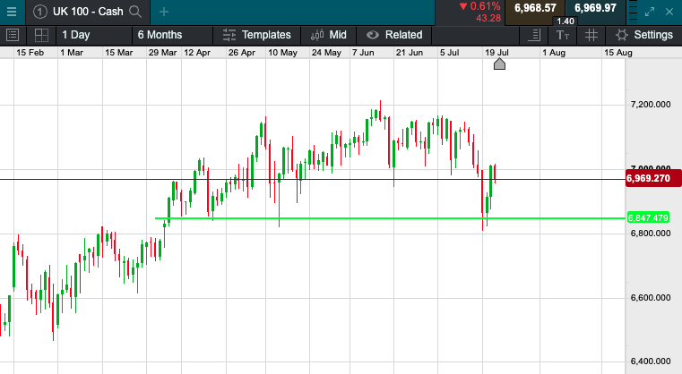Click the 7 Jun date axis label
The image size is (682, 374).
[x=363, y=53]
